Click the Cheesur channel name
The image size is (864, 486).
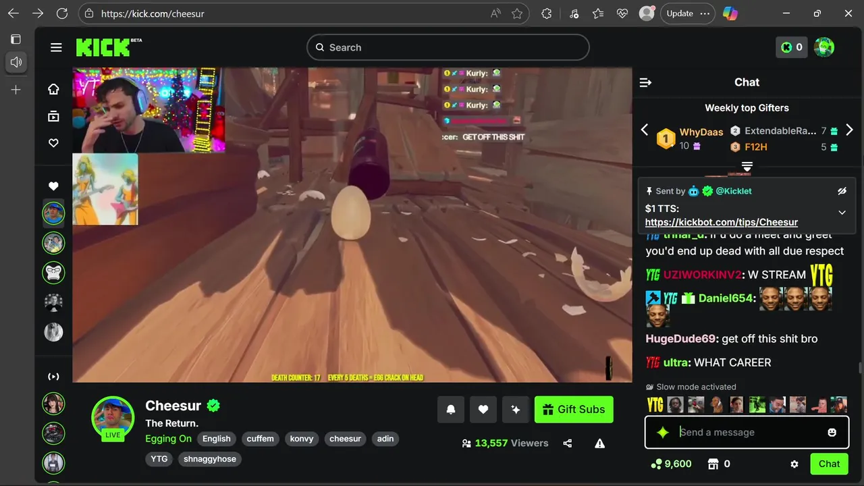tap(173, 406)
